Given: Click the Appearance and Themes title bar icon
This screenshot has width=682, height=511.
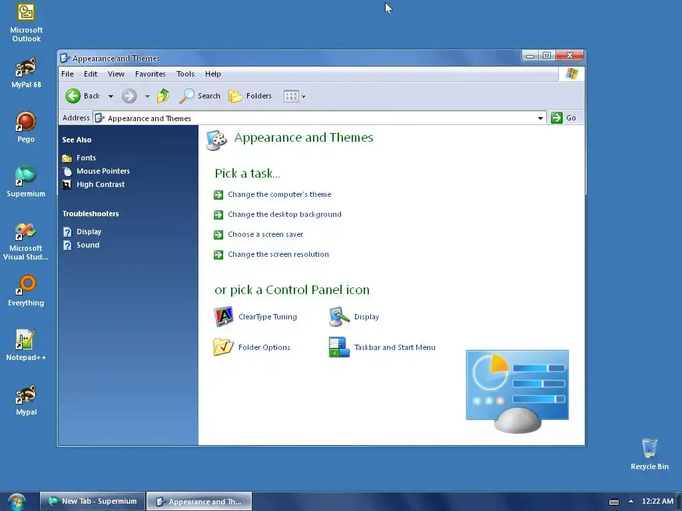Looking at the screenshot, I should tap(65, 58).
